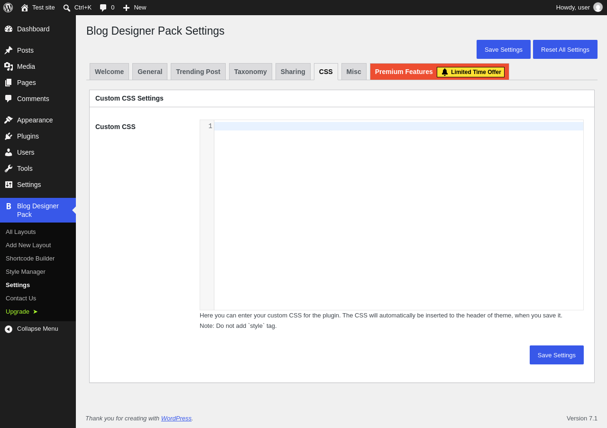The height and width of the screenshot is (428, 607).
Task: Click the Comments speech bubble sidebar icon
Action: point(9,99)
